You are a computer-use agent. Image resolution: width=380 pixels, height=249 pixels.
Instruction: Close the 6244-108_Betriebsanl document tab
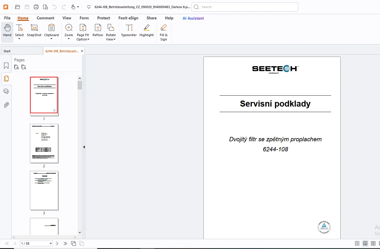82,51
